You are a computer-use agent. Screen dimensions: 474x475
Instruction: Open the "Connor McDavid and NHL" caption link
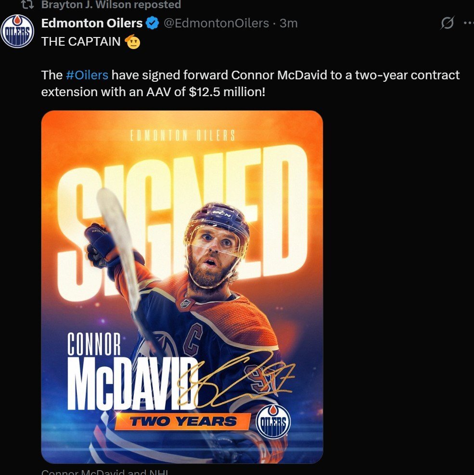pyautogui.click(x=103, y=472)
